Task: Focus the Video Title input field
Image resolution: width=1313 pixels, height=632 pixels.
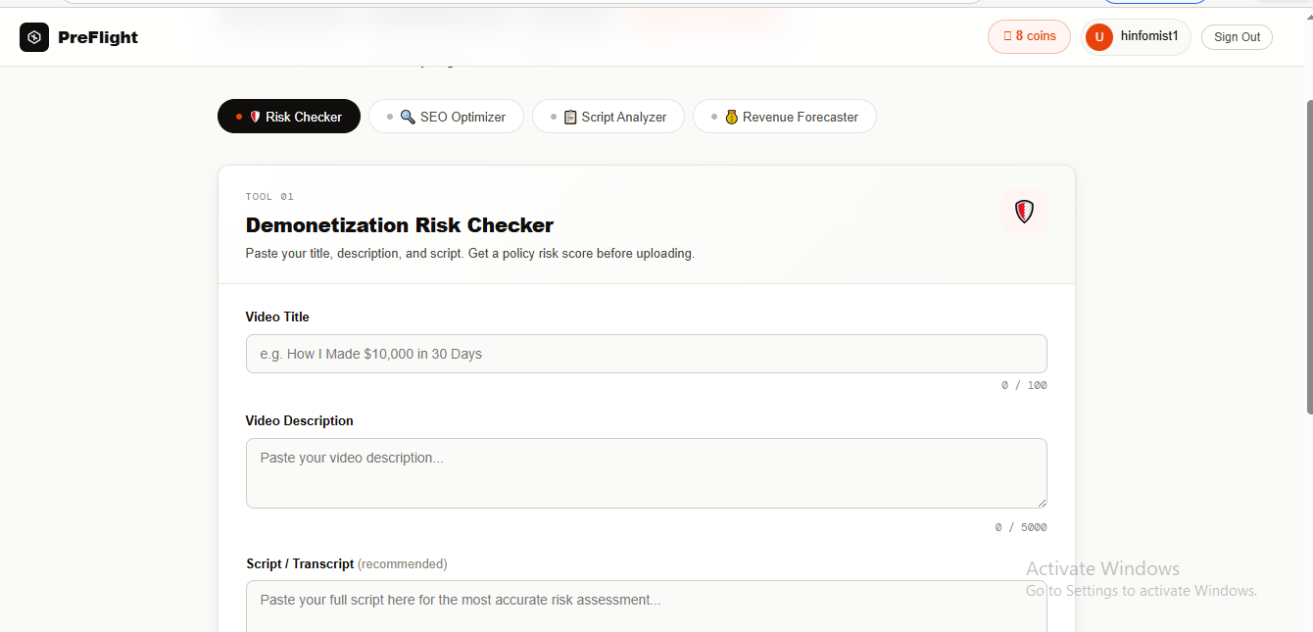Action: point(646,354)
